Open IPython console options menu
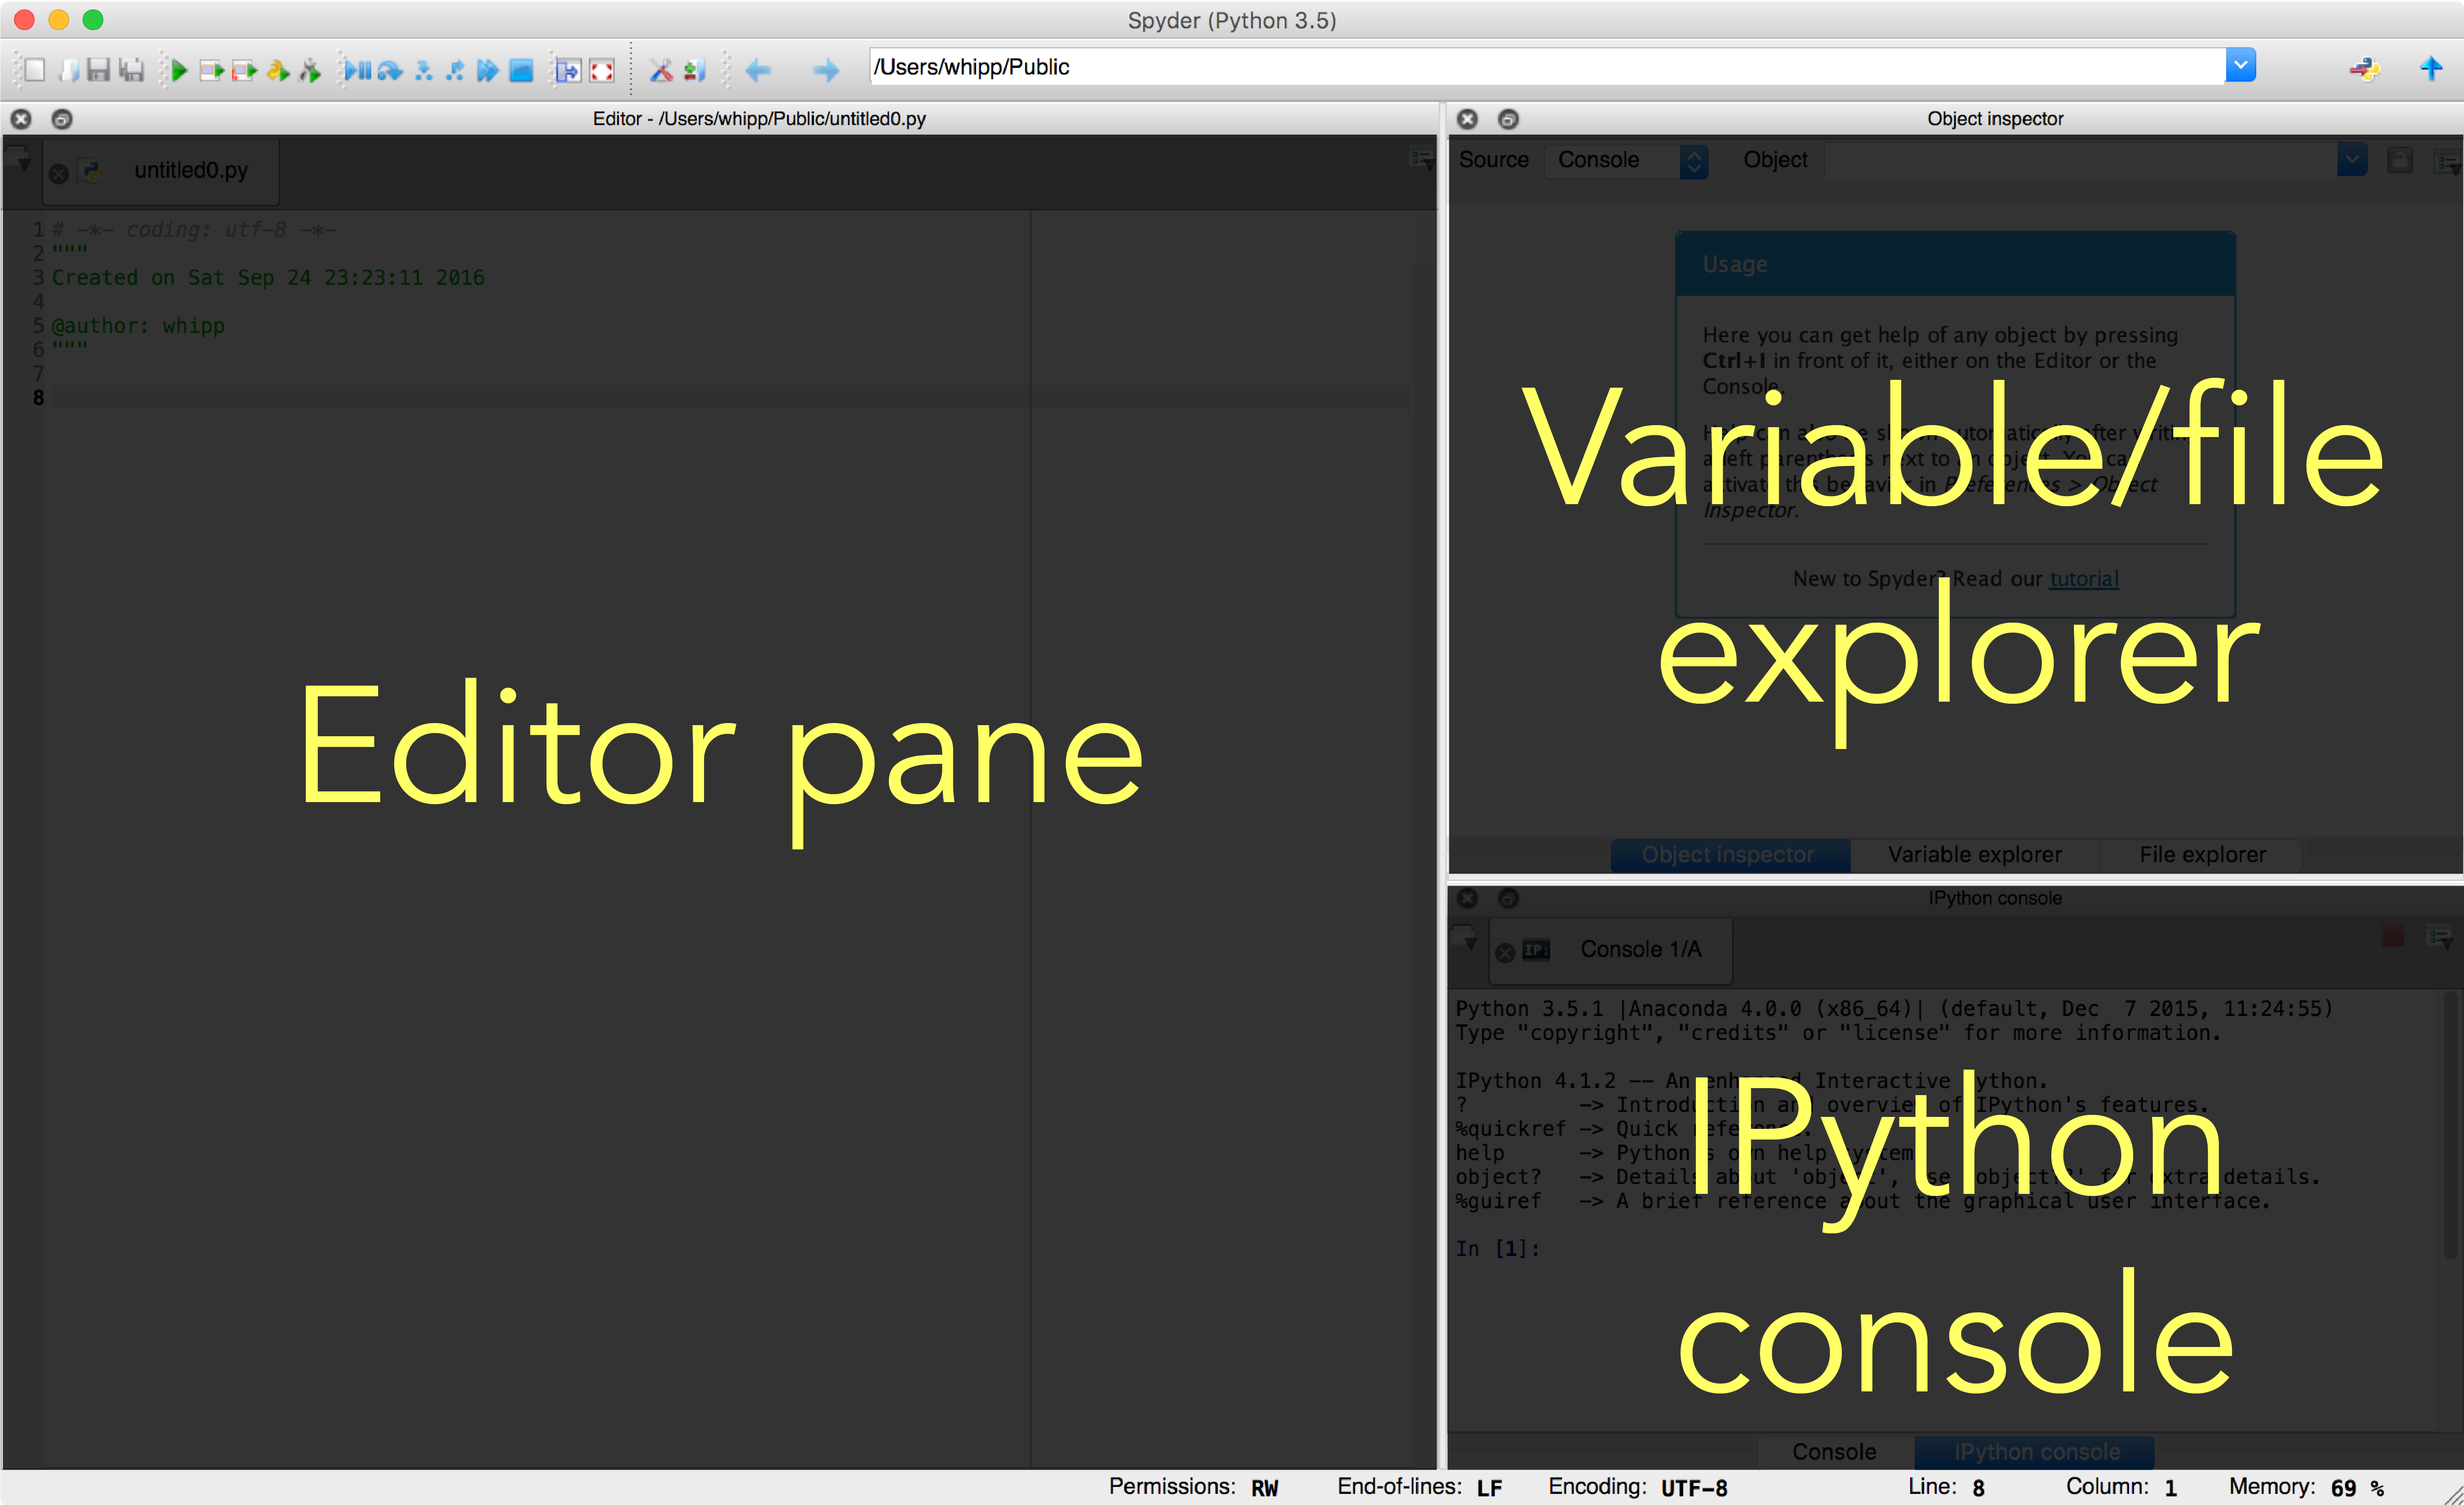Viewport: 2464px width, 1505px height. point(2440,938)
